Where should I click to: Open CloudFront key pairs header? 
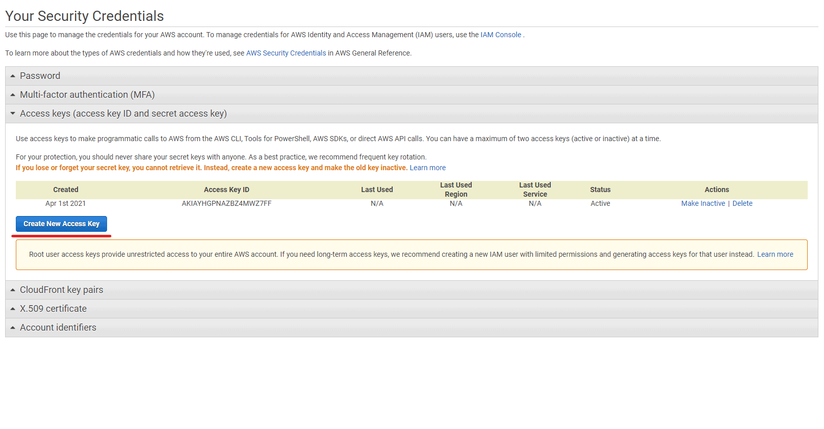(x=411, y=290)
